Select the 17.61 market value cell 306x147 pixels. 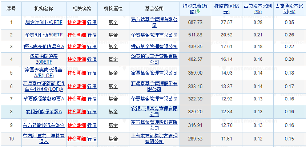click(x=227, y=47)
